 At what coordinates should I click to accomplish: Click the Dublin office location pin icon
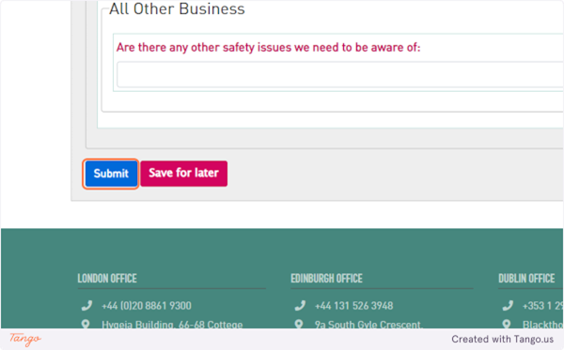507,324
